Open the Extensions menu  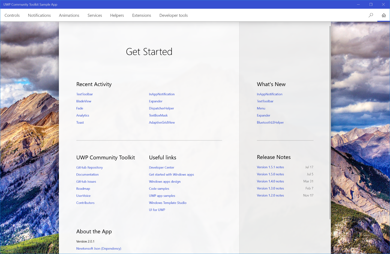click(x=142, y=15)
